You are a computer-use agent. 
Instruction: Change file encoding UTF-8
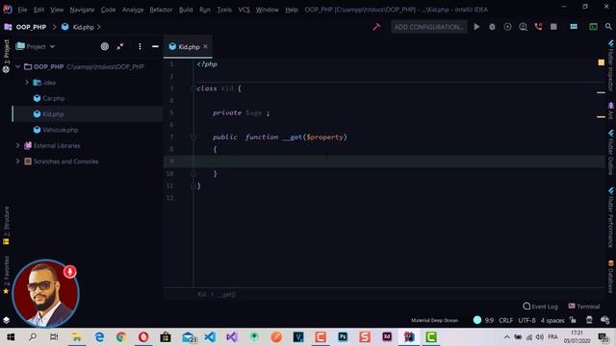tap(526, 320)
